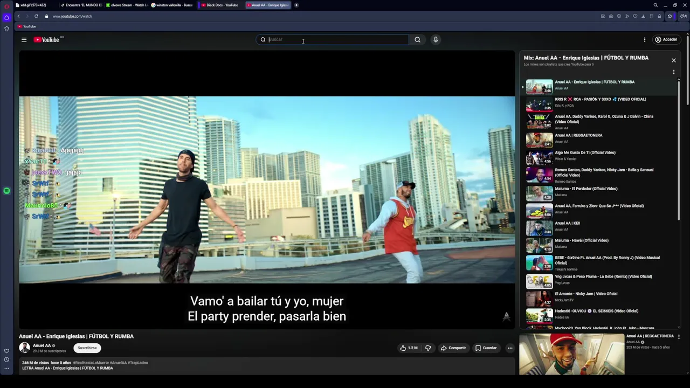Start voice search with microphone icon
This screenshot has height=388, width=690.
(x=436, y=39)
